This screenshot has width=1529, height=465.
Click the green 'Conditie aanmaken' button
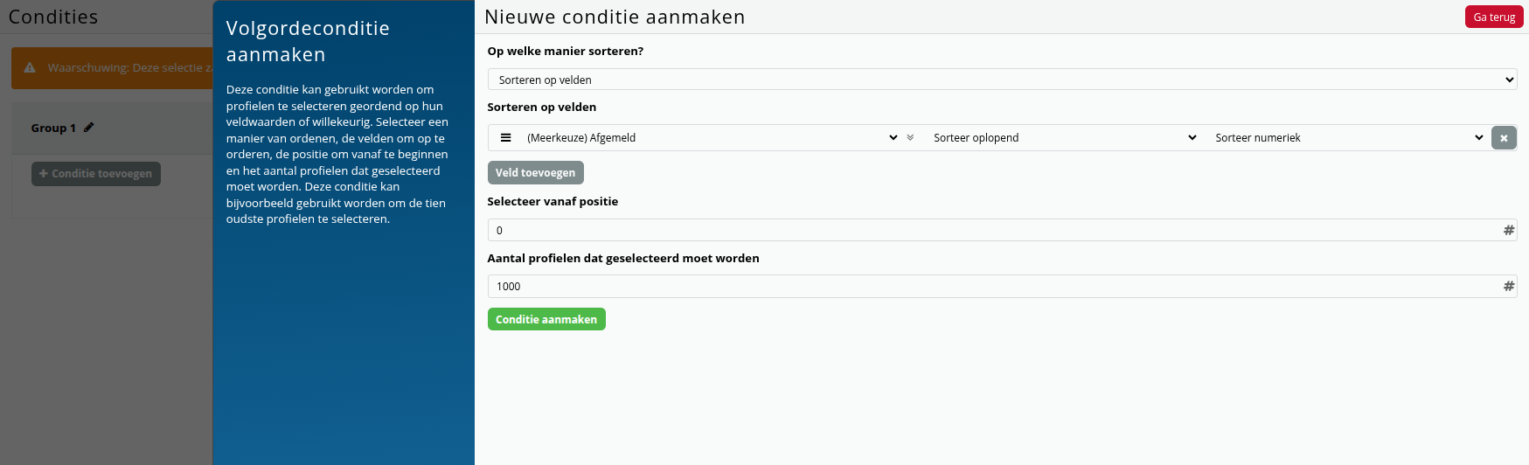pos(546,319)
